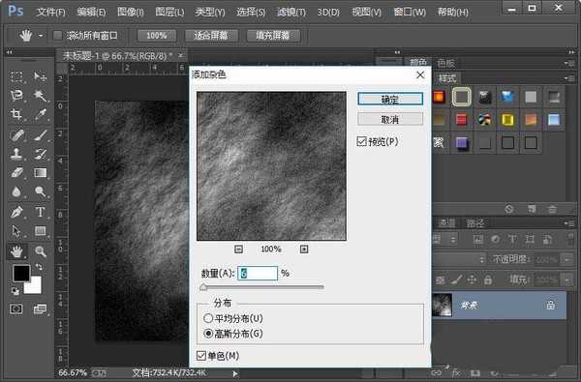The width and height of the screenshot is (581, 382).
Task: Uncheck the 单色(M) monochromatic option
Action: pos(201,356)
